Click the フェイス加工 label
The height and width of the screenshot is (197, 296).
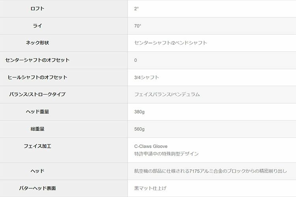tap(37, 146)
